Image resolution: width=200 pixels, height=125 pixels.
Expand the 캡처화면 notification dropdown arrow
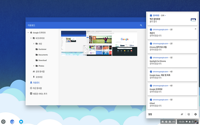coord(165,16)
